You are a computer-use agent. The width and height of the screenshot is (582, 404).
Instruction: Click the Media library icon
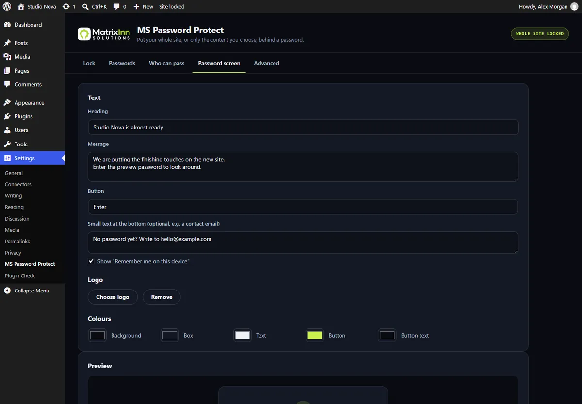click(x=7, y=57)
